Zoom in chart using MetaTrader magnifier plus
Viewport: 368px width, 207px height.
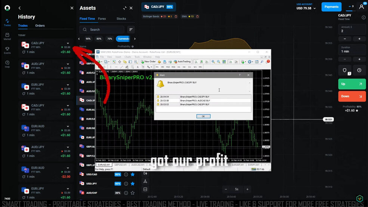213,62
